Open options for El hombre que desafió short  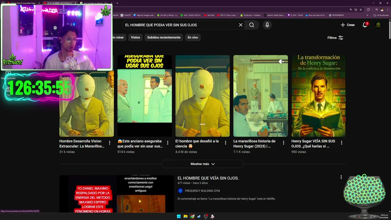click(x=225, y=143)
